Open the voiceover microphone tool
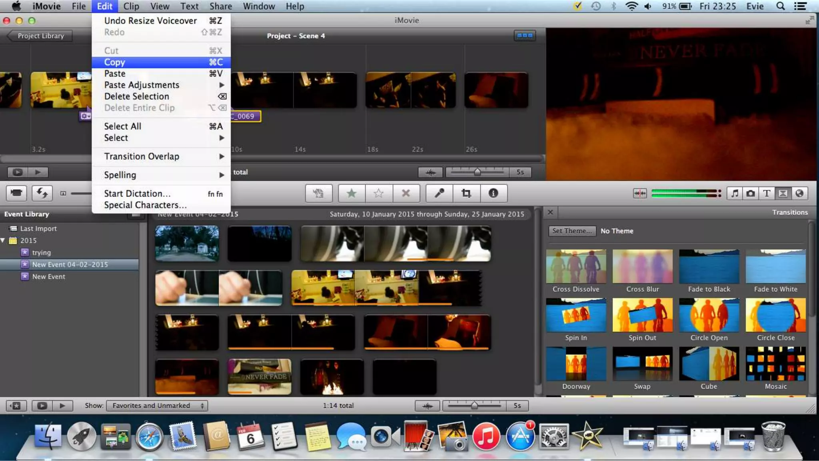This screenshot has height=461, width=819. pyautogui.click(x=439, y=193)
